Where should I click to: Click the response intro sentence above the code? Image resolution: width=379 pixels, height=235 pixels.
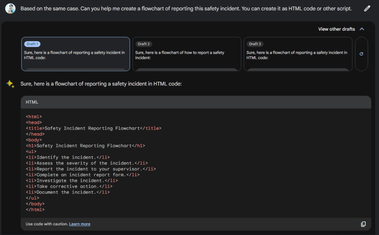point(101,84)
